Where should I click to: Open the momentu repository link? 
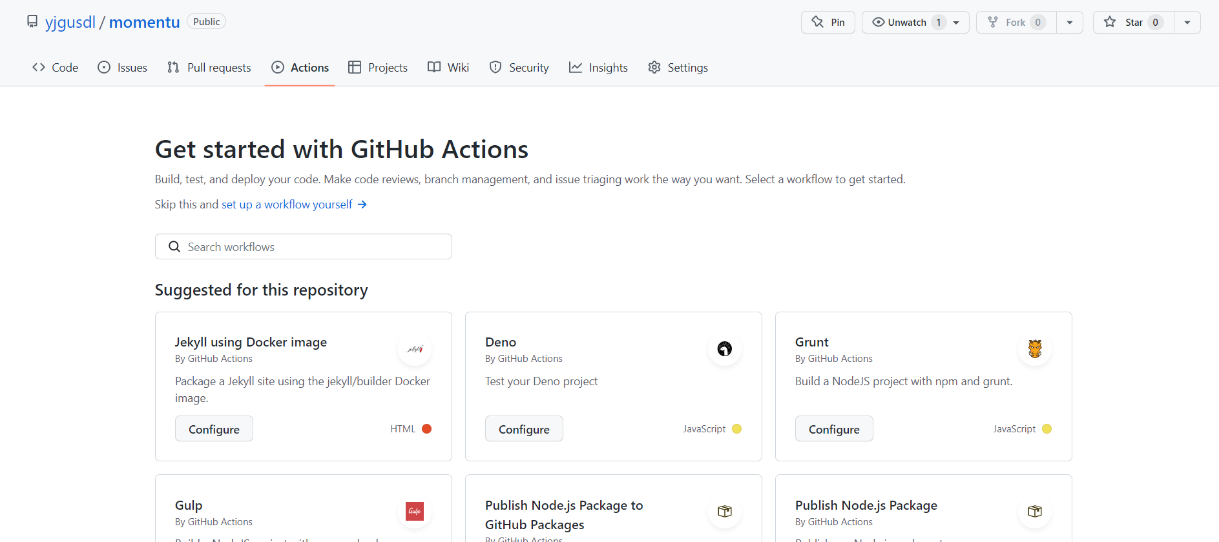click(x=145, y=22)
